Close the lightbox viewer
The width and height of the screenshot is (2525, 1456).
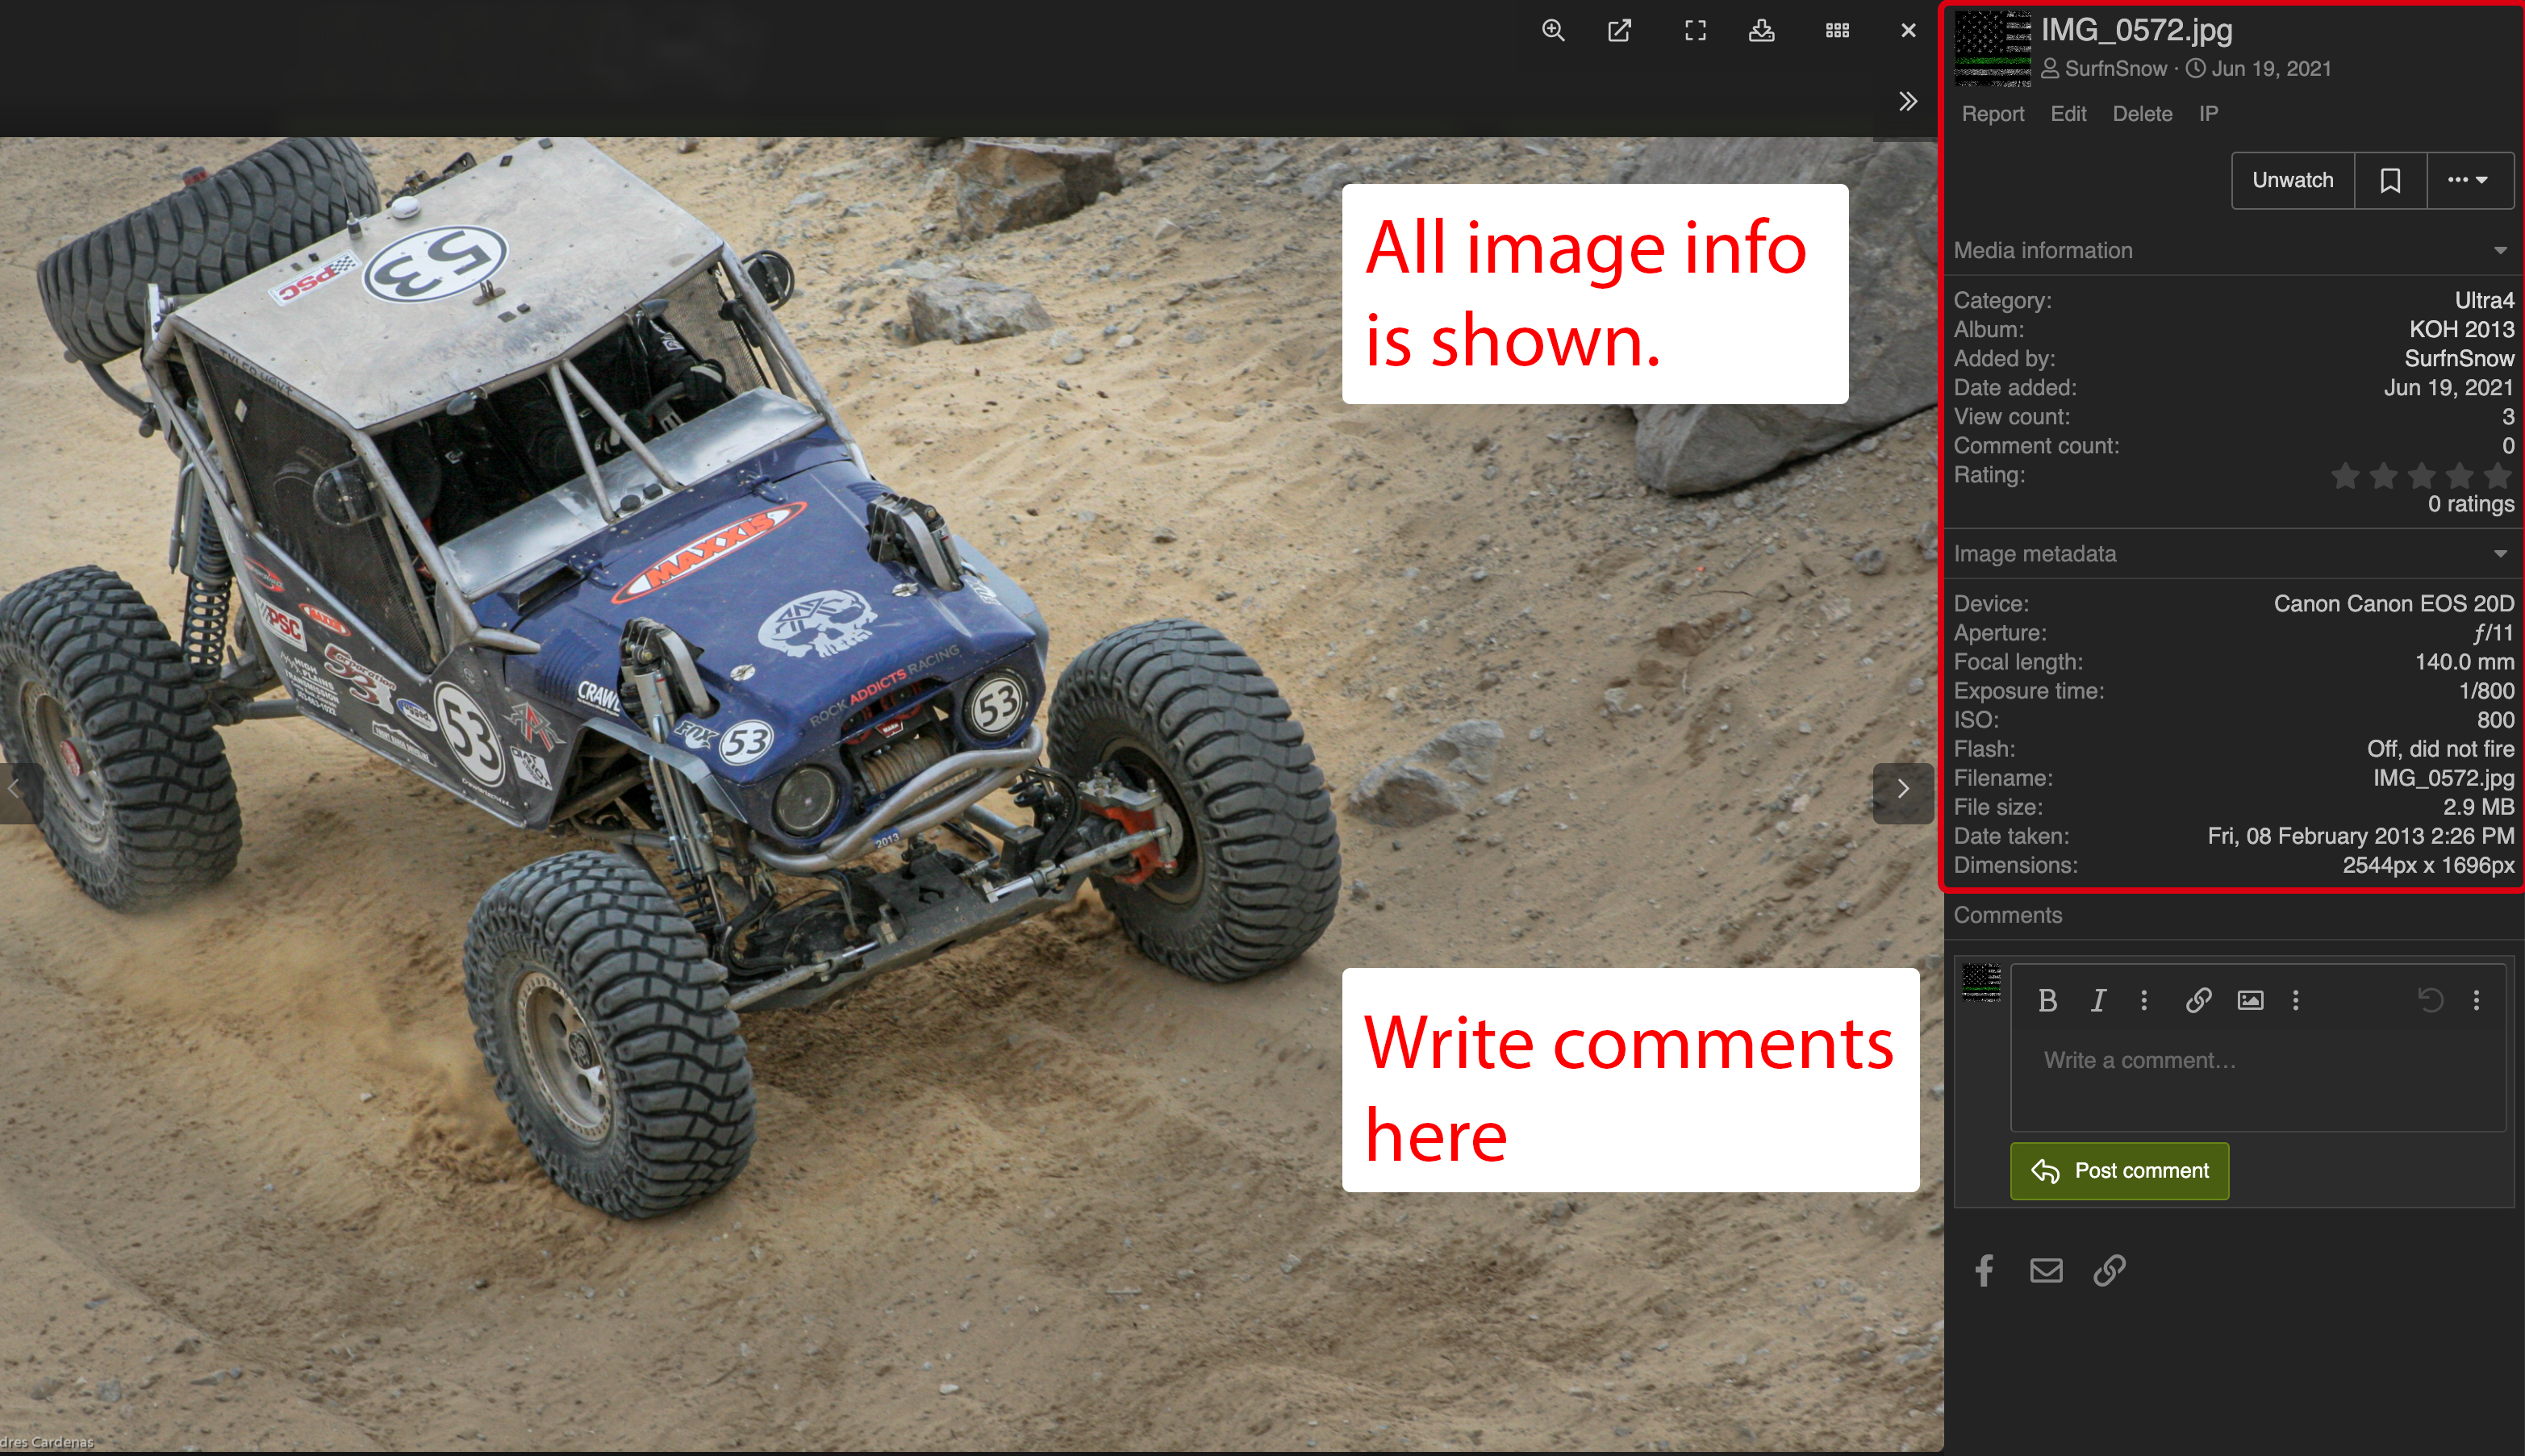tap(1908, 30)
